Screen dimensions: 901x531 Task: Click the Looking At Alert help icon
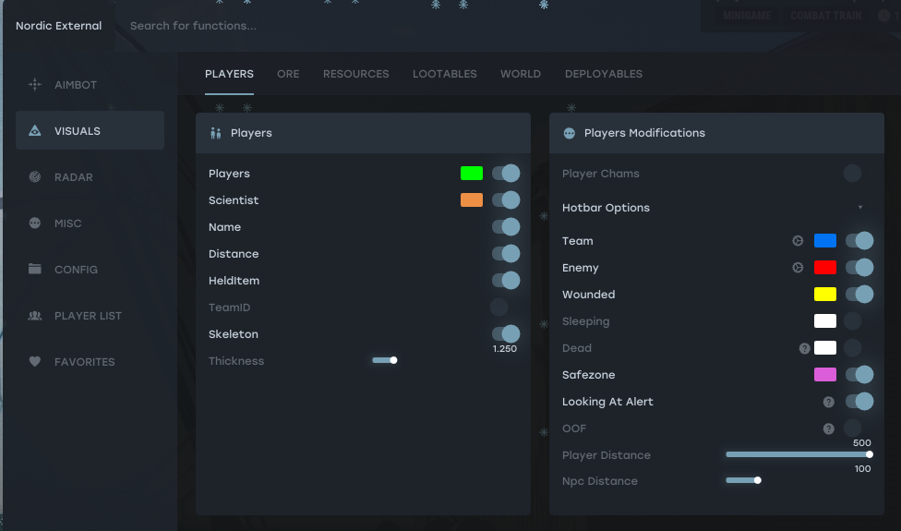coord(829,402)
